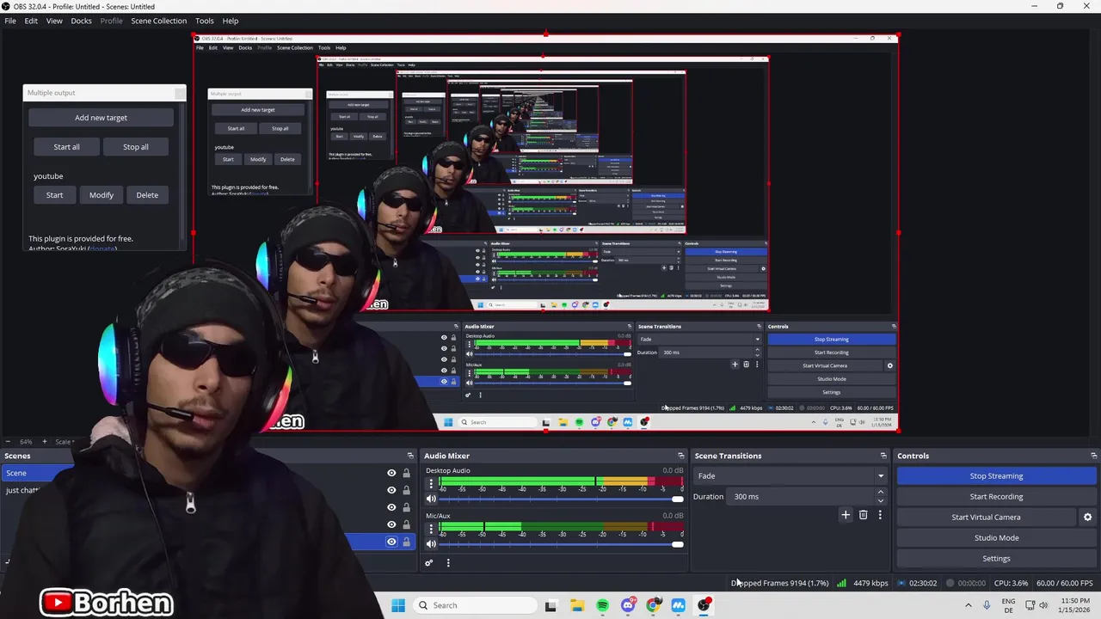Screen dimensions: 1101x619
Task: Open Chrome from the taskbar
Action: click(654, 605)
